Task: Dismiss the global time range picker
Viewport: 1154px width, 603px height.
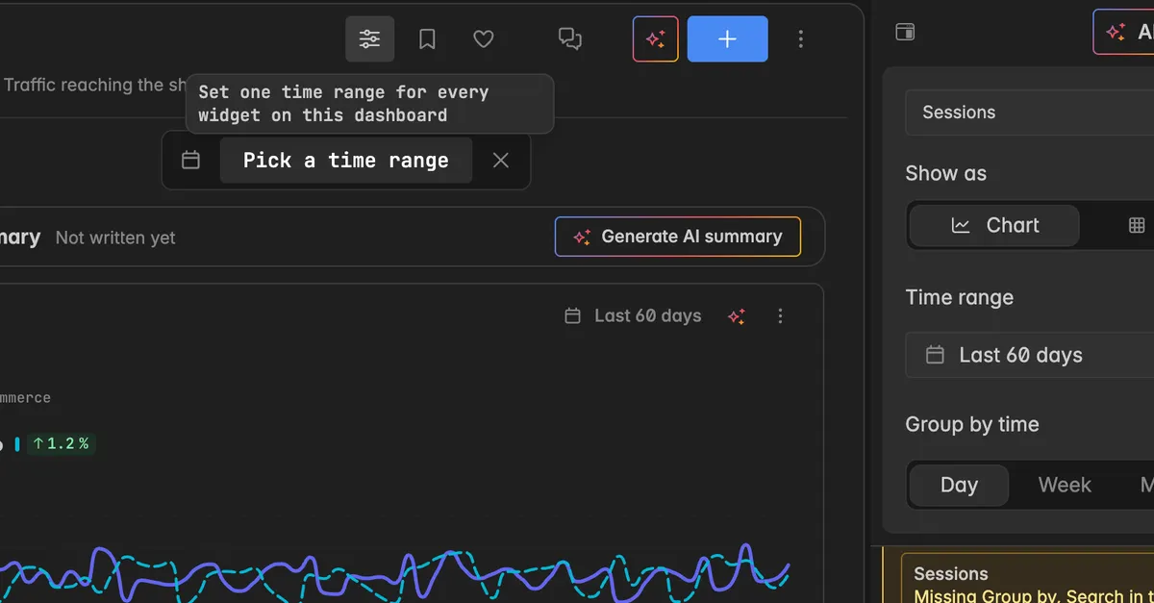Action: pos(500,161)
